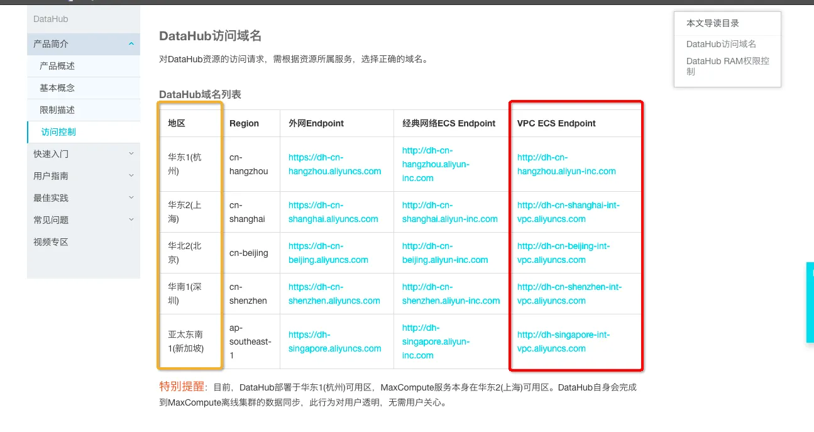Open the Shenzhen public https endpoint link
Viewport: 814px width, 432px height.
[334, 294]
